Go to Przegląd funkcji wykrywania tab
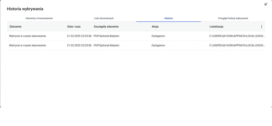The image size is (272, 126). pos(233,18)
